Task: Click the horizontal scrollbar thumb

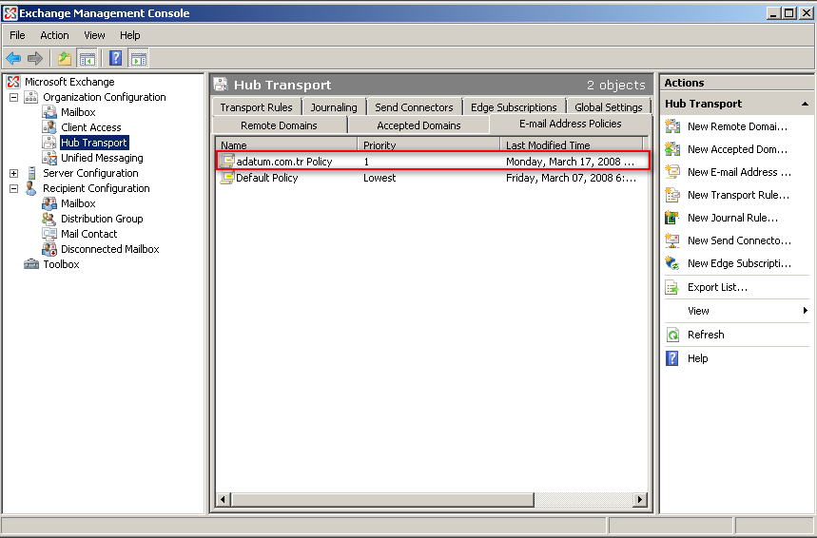Action: pos(382,499)
